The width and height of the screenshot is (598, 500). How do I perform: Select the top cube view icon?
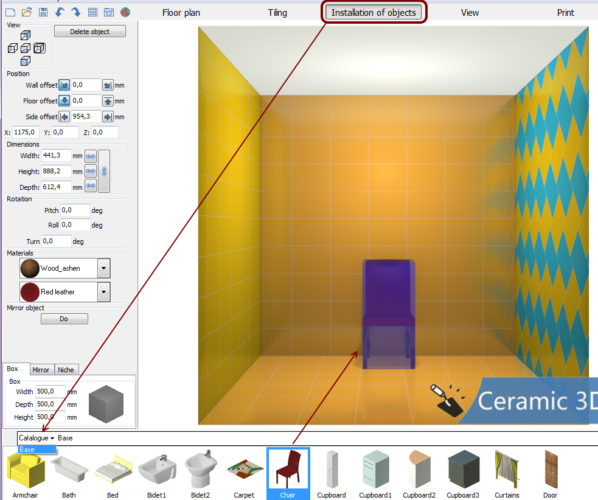[26, 35]
